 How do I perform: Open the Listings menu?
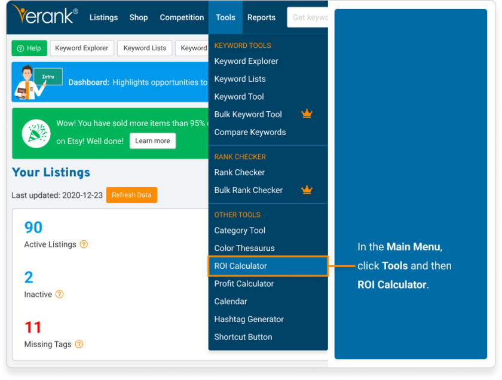point(104,17)
